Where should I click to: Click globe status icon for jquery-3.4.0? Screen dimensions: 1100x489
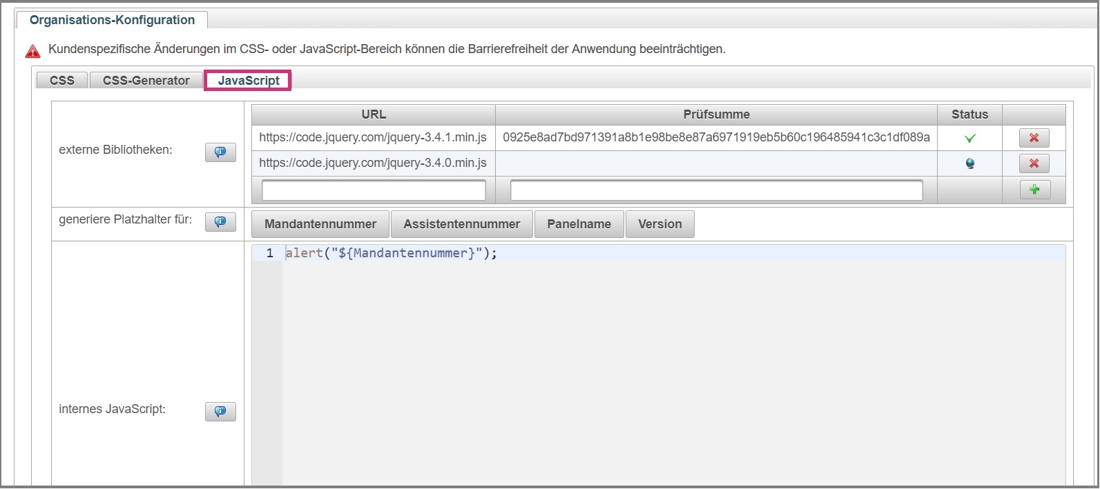point(969,163)
